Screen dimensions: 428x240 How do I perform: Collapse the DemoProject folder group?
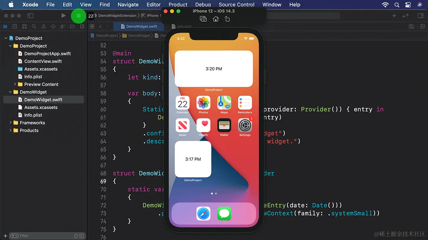click(10, 46)
